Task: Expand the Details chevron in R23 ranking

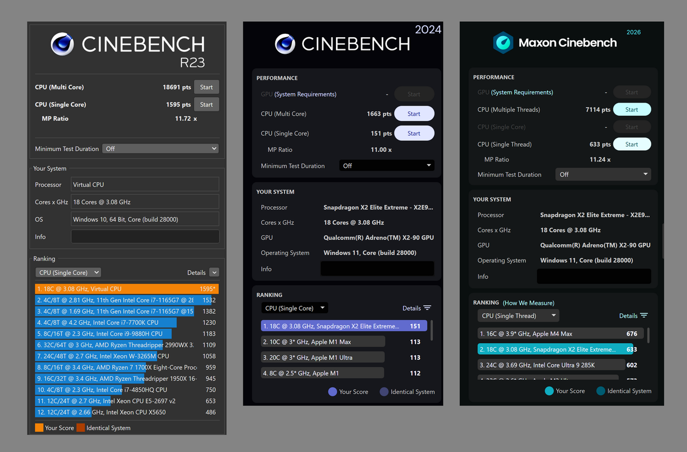Action: [x=214, y=273]
